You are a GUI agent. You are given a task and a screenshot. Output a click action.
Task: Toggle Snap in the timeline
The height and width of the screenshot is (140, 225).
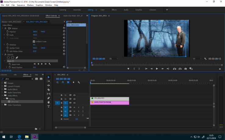[63, 82]
